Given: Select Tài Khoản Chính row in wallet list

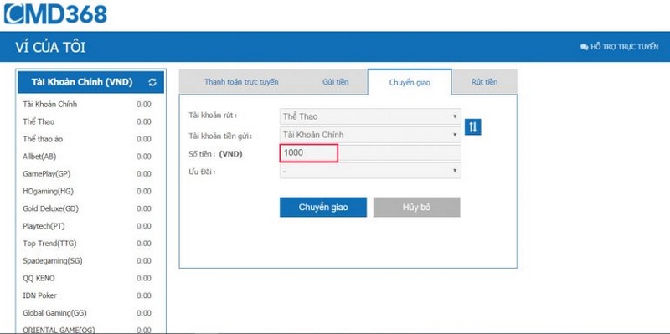Looking at the screenshot, I should tap(90, 104).
